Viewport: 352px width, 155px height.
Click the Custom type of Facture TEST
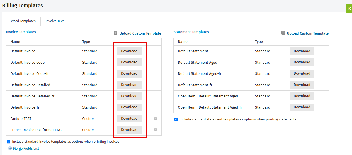click(88, 119)
